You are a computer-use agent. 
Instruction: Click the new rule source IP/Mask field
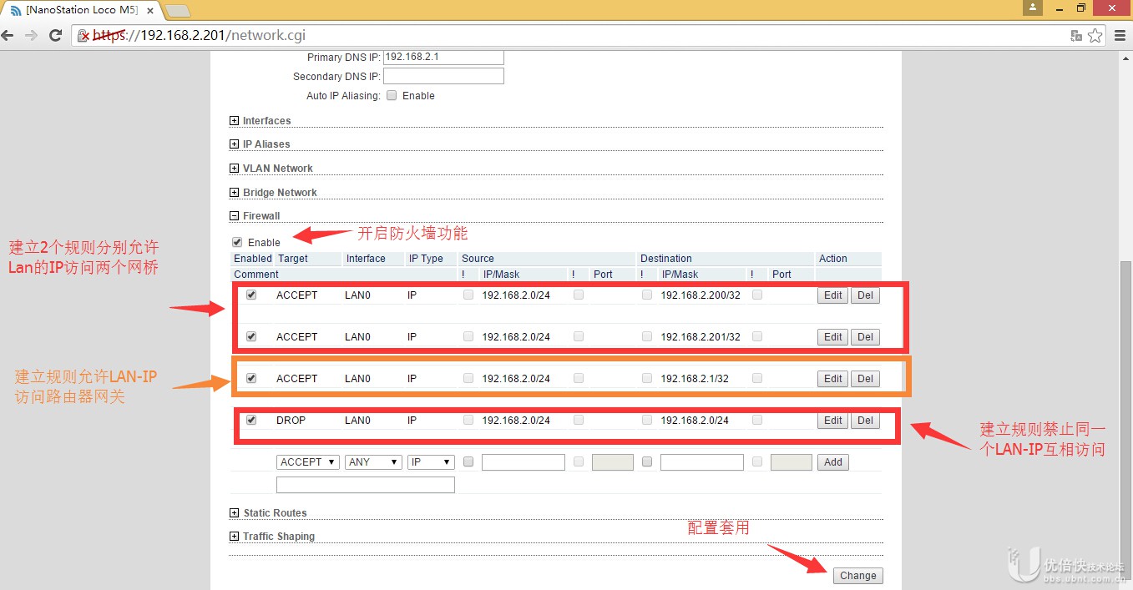tap(524, 461)
